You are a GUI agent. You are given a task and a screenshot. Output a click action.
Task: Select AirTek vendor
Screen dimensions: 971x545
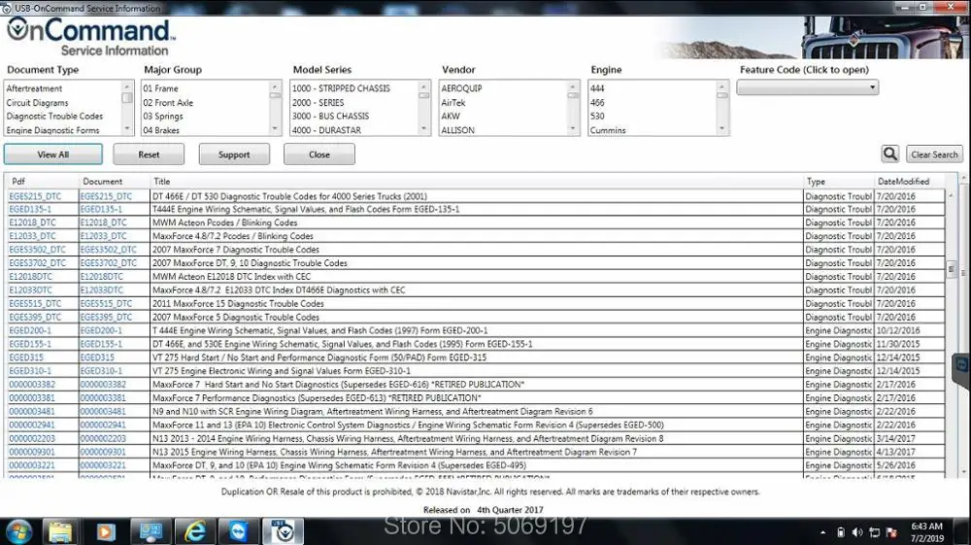pos(452,103)
